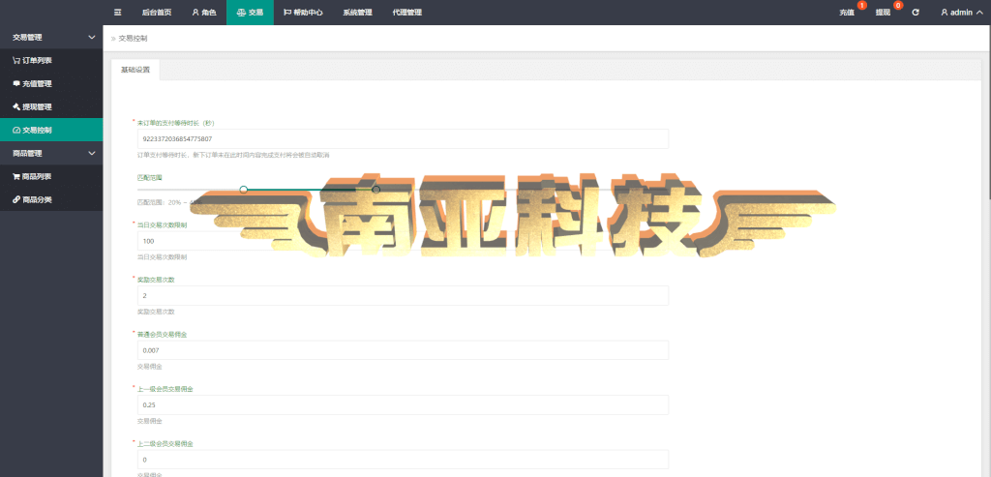Collapse the 商品管理 sidebar group
Image resolution: width=991 pixels, height=477 pixels.
[51, 153]
